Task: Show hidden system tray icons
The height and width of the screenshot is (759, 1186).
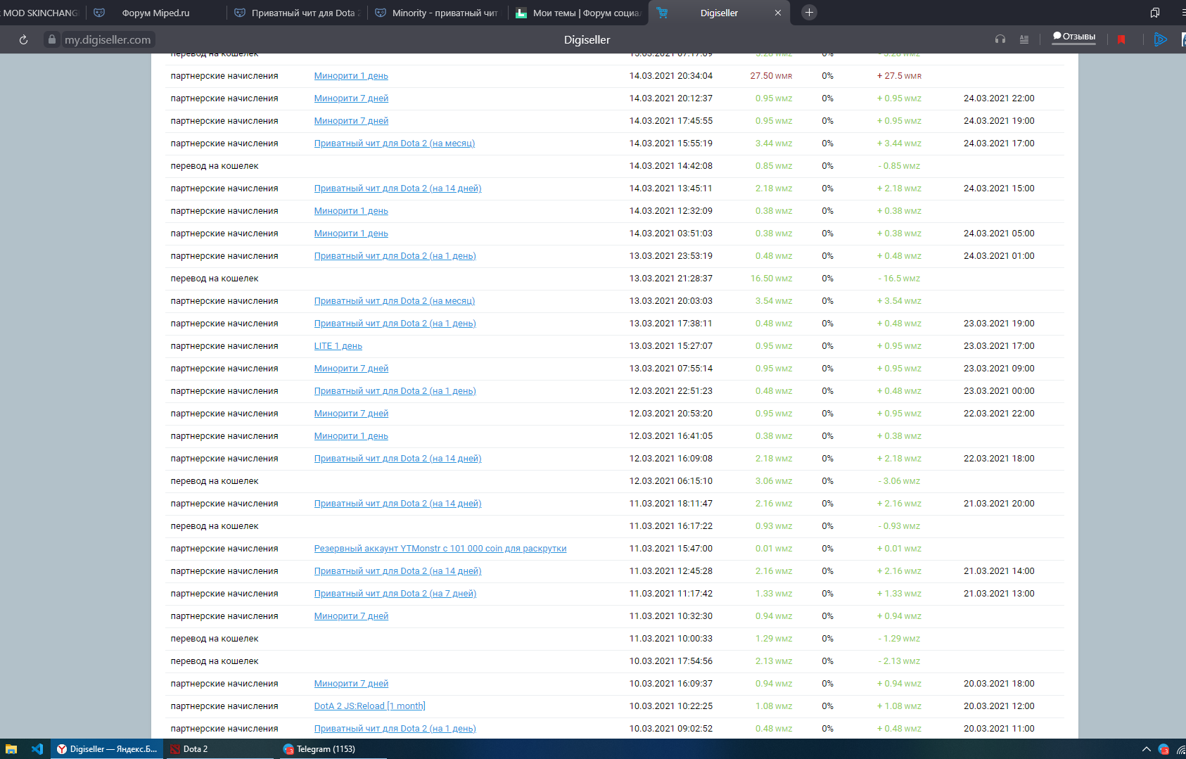Action: click(x=1146, y=749)
